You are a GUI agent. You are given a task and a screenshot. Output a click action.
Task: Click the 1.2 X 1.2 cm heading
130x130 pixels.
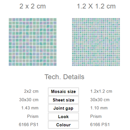(96, 6)
